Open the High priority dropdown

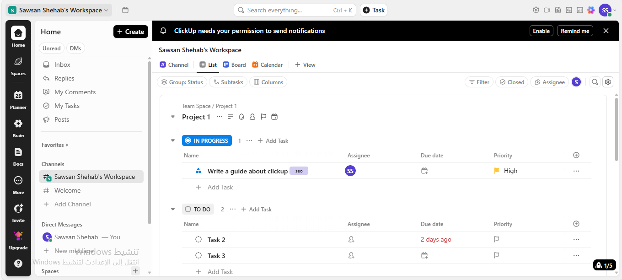click(506, 171)
